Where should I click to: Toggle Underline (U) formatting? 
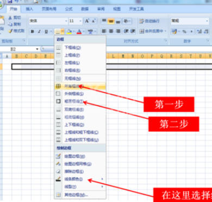46,32
